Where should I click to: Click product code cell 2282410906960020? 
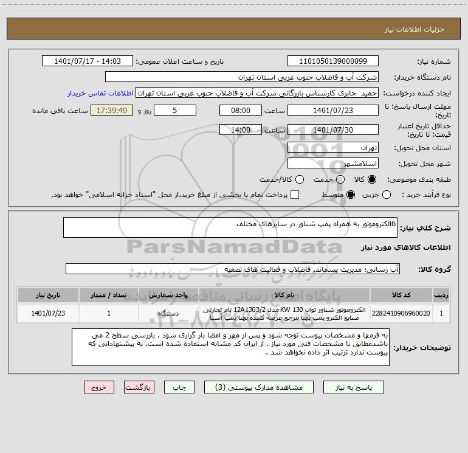pyautogui.click(x=401, y=313)
